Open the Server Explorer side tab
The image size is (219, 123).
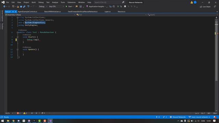[2, 16]
